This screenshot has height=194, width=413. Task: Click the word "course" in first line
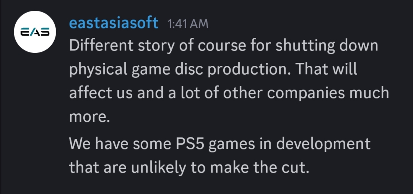tap(222, 46)
